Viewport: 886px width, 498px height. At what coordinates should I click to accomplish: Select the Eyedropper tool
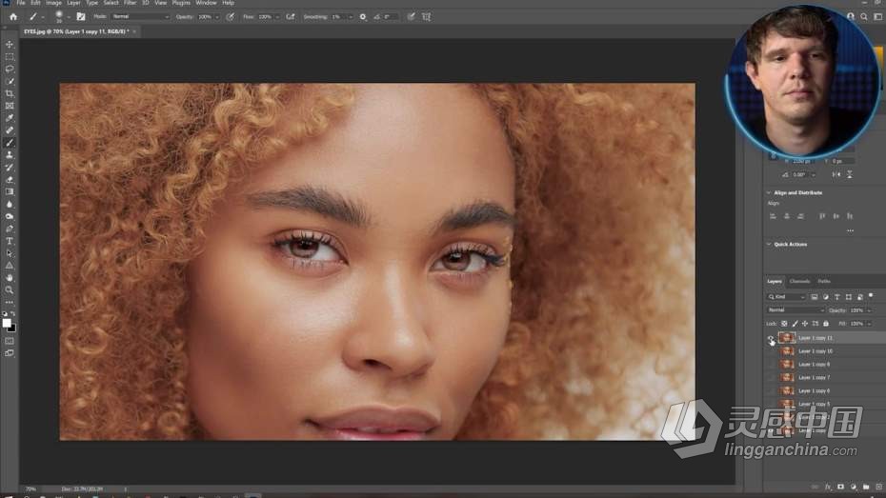tap(10, 118)
